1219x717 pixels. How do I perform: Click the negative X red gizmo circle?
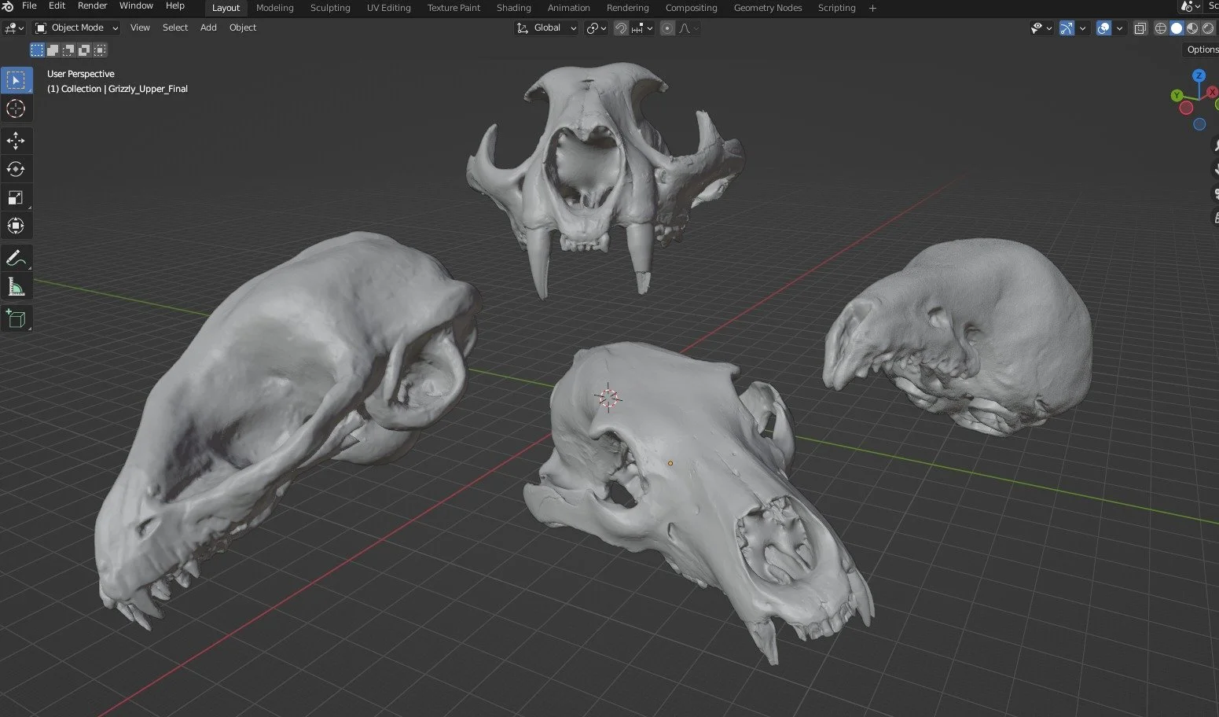1186,108
